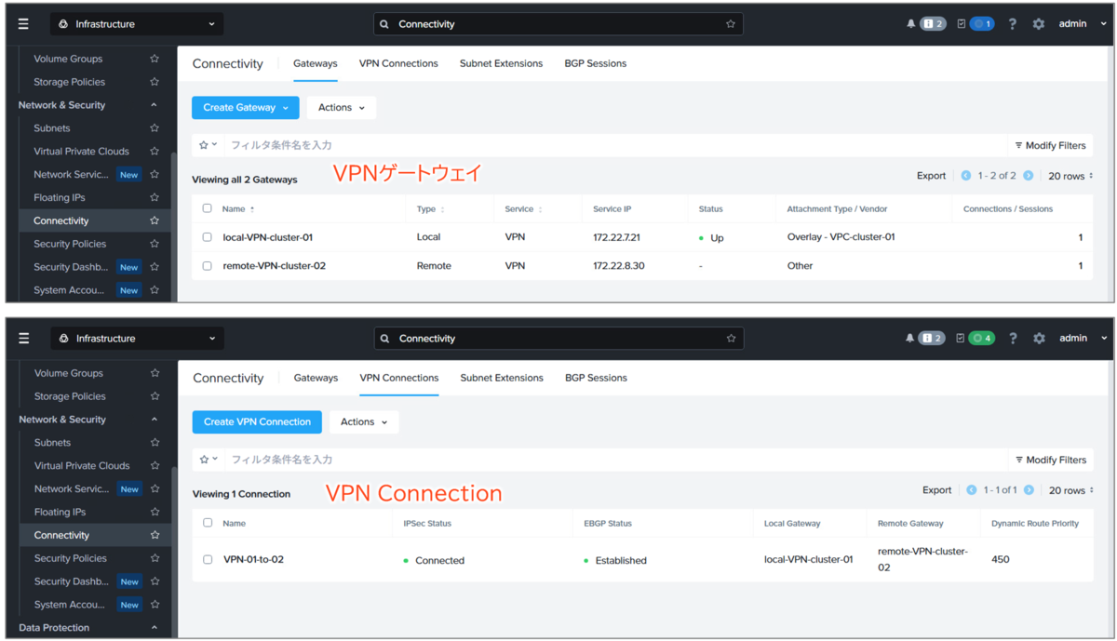Screen dimensions: 1117x641
Task: Open Virtual Private Clouds in the VPN Connections page sidebar
Action: coord(82,466)
